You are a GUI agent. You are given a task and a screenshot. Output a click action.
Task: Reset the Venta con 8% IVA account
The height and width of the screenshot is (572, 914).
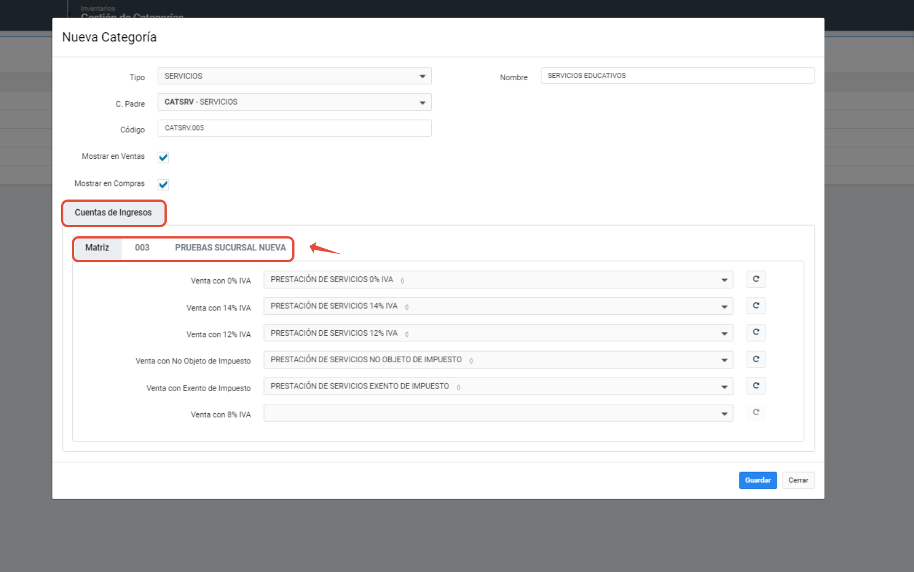pyautogui.click(x=756, y=413)
